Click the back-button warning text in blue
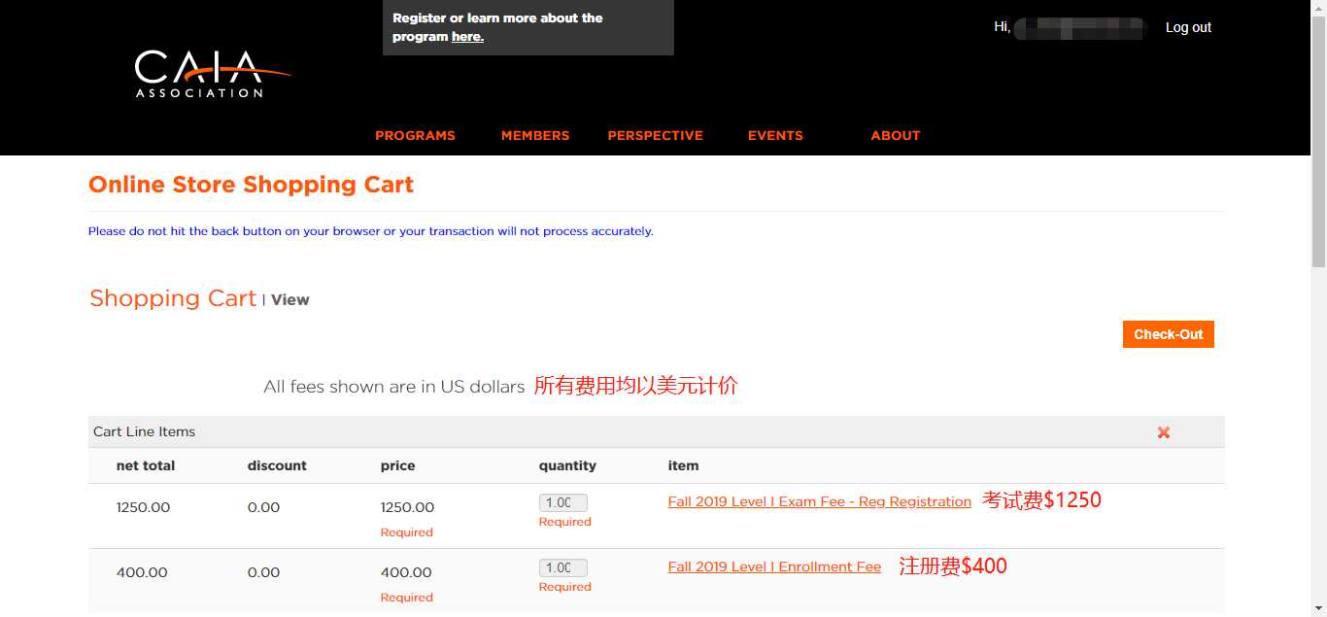1327x617 pixels. click(x=370, y=231)
